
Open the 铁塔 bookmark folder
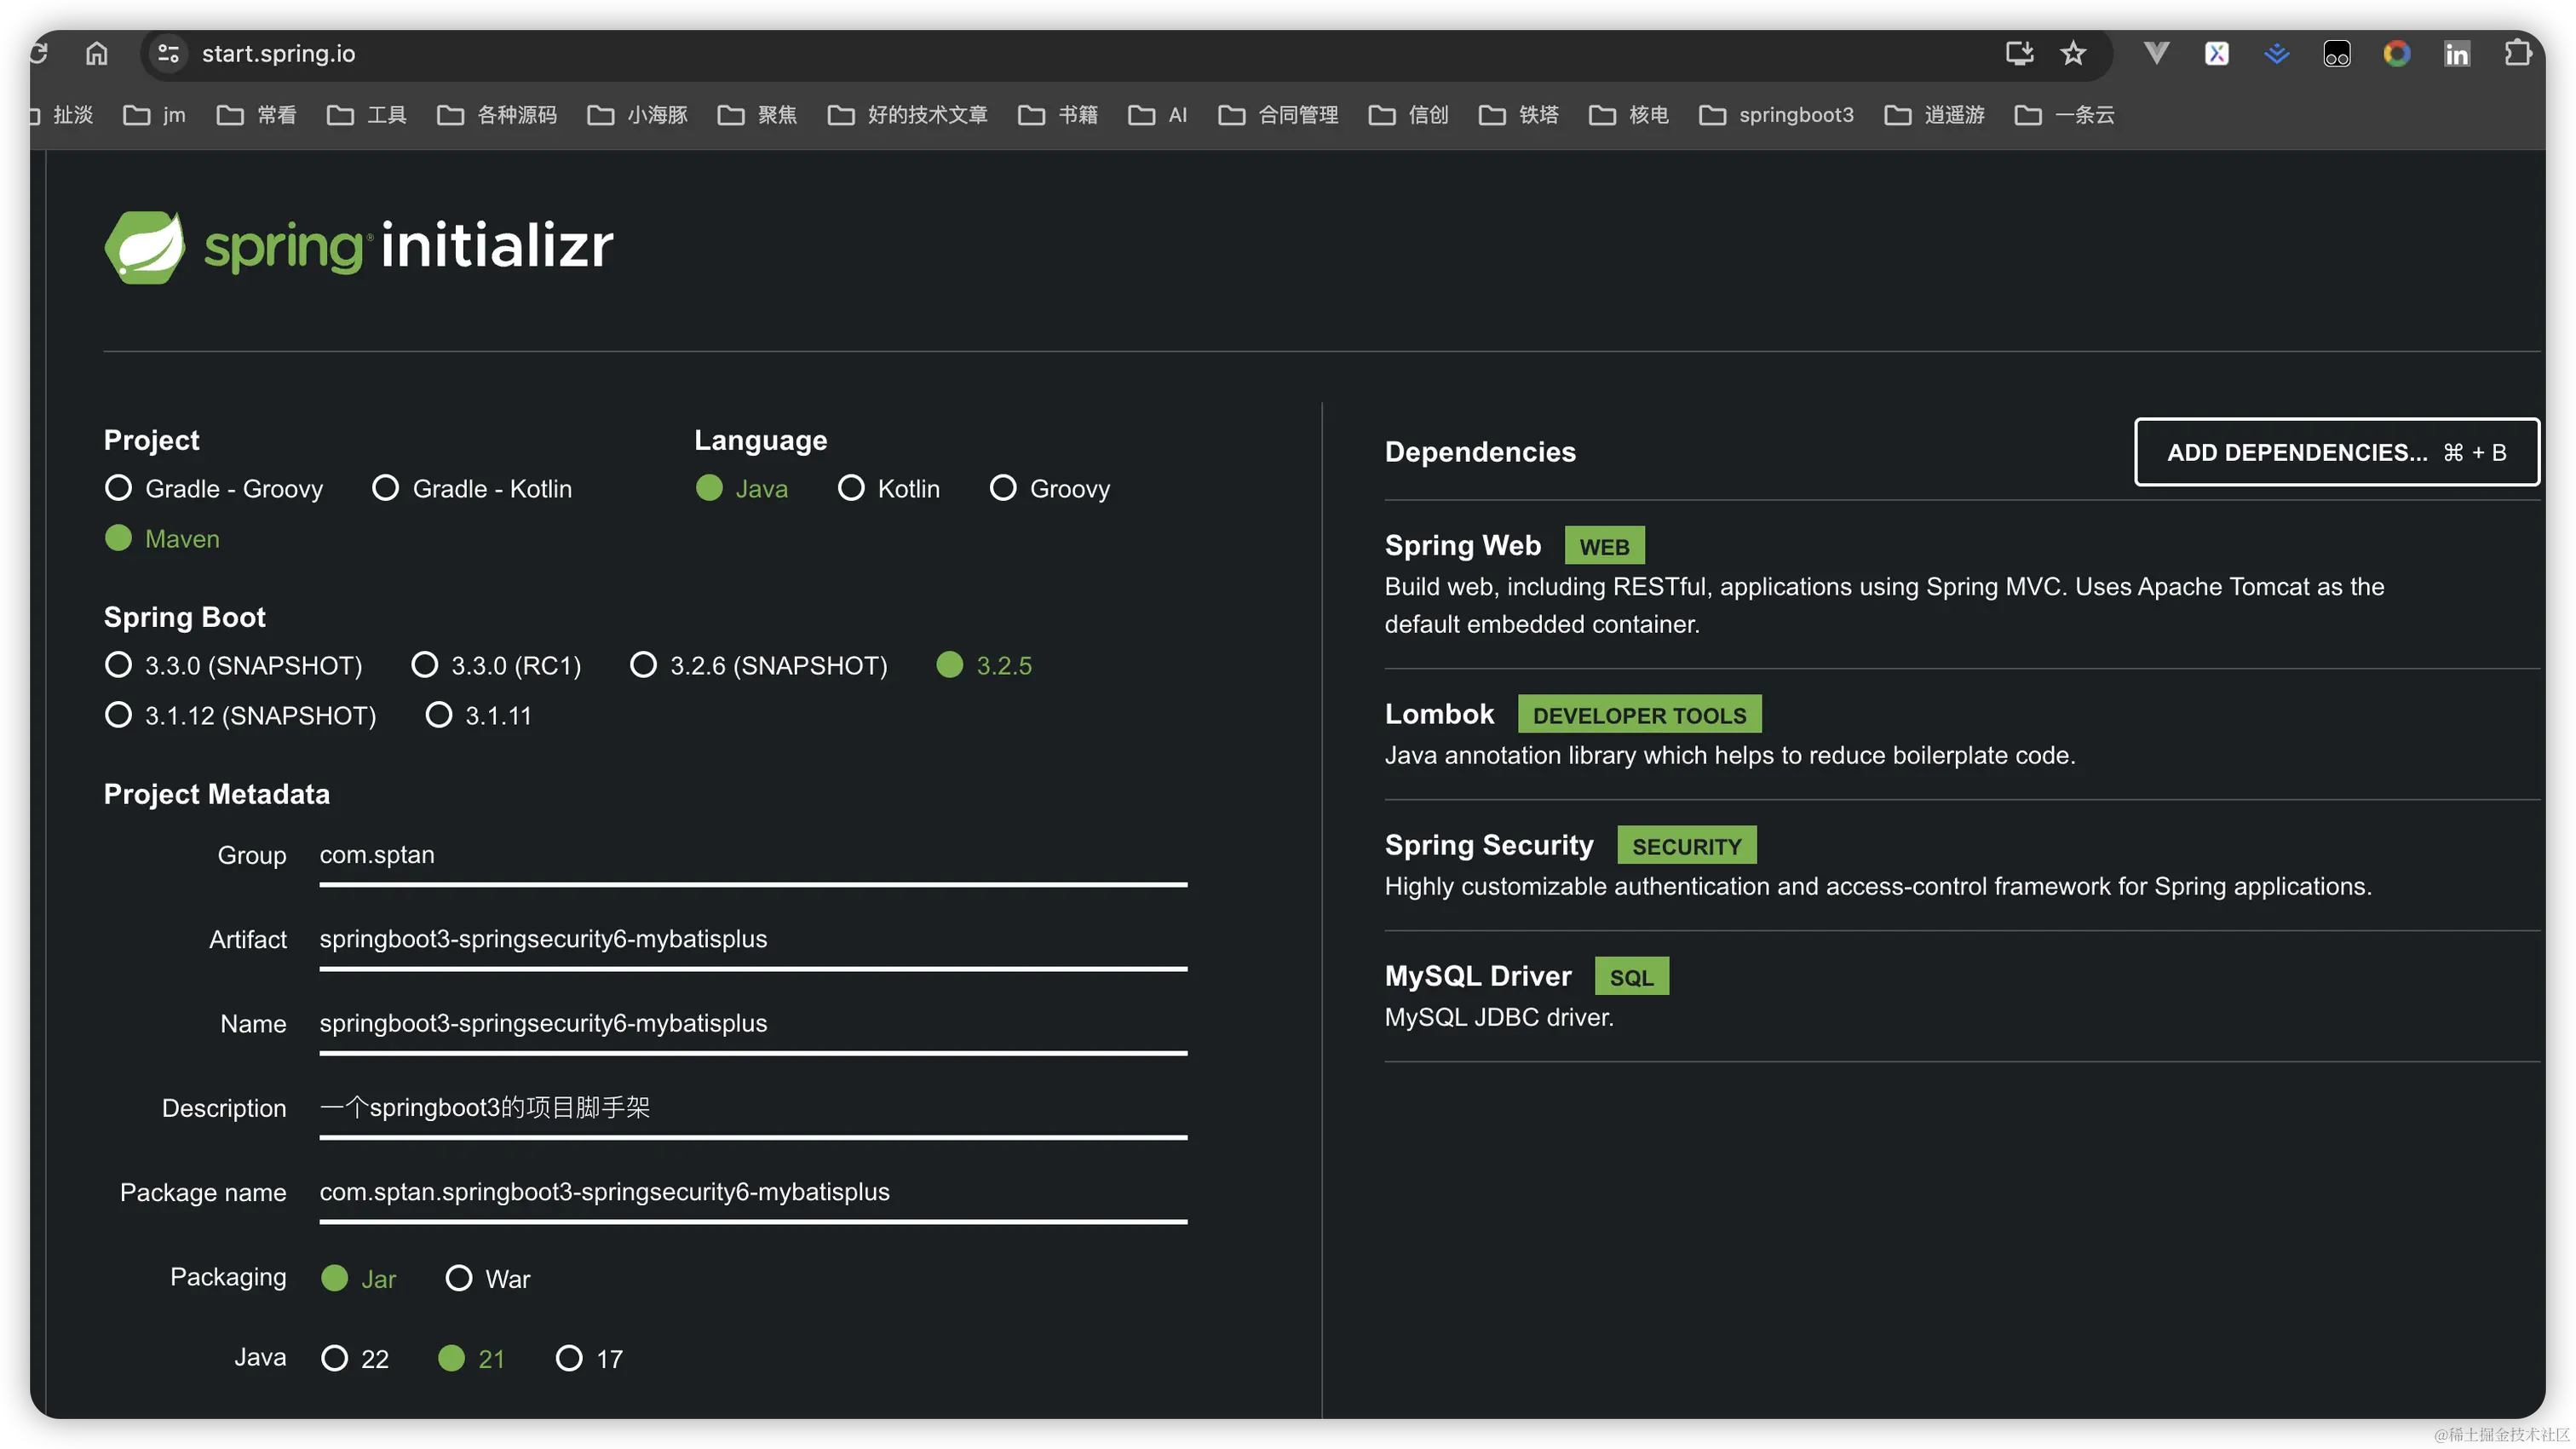[x=1518, y=115]
